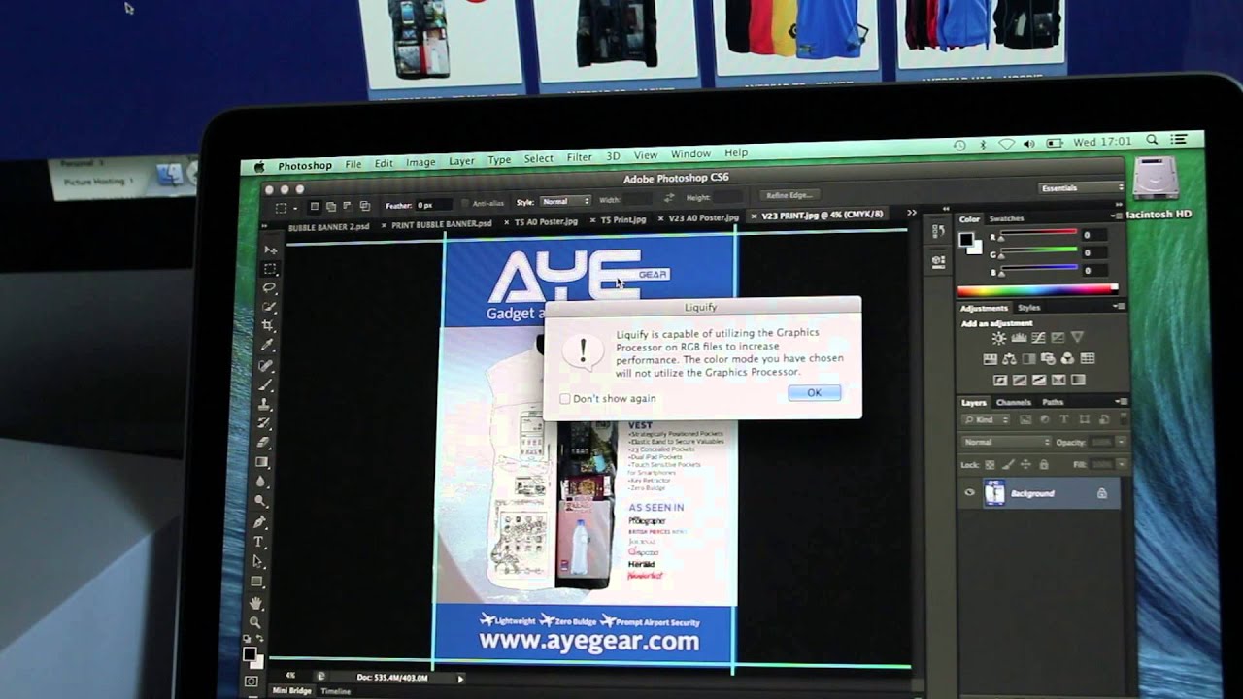
Task: Open the Style Normal dropdown
Action: [565, 202]
